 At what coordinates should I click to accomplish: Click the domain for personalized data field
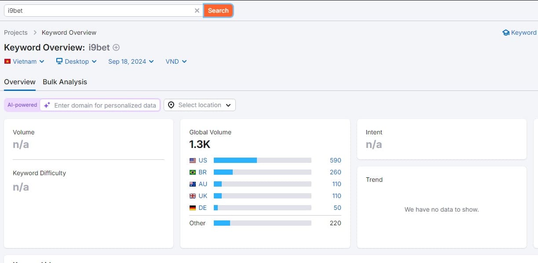click(x=105, y=105)
